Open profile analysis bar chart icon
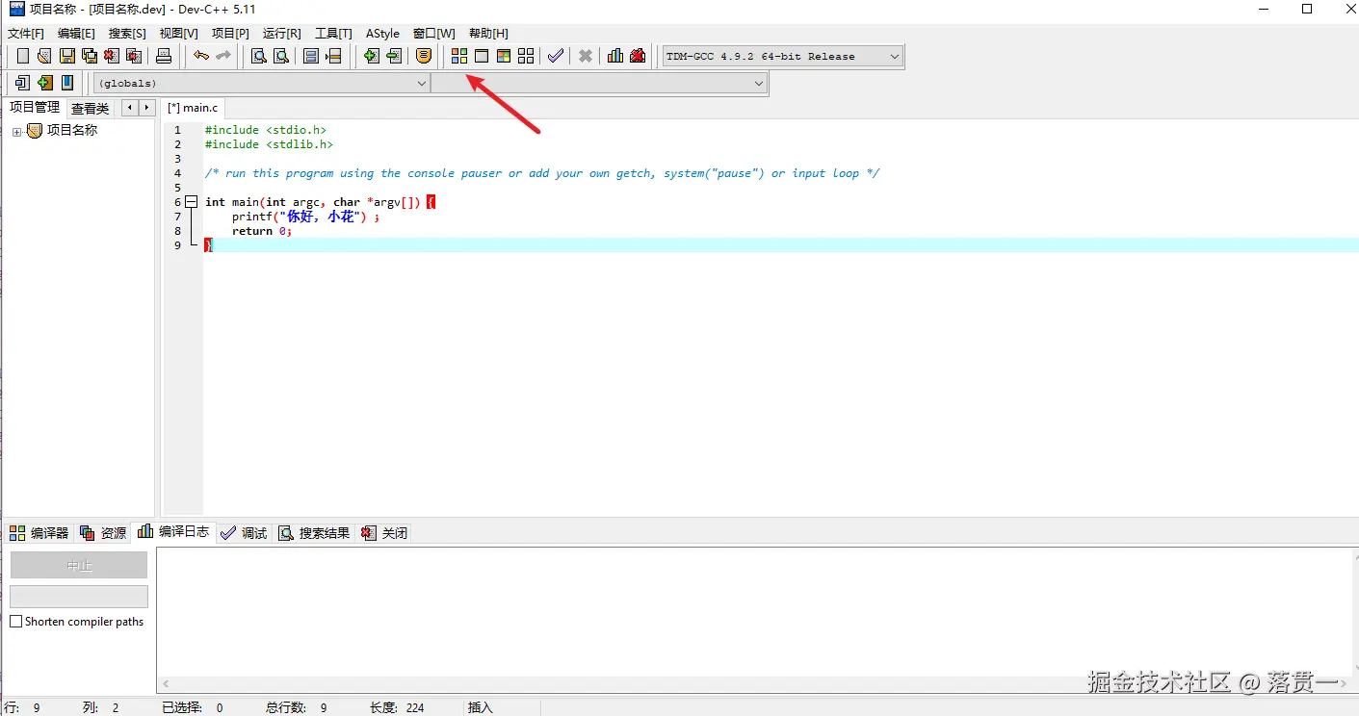Screen dimensions: 1359x716 click(x=615, y=56)
